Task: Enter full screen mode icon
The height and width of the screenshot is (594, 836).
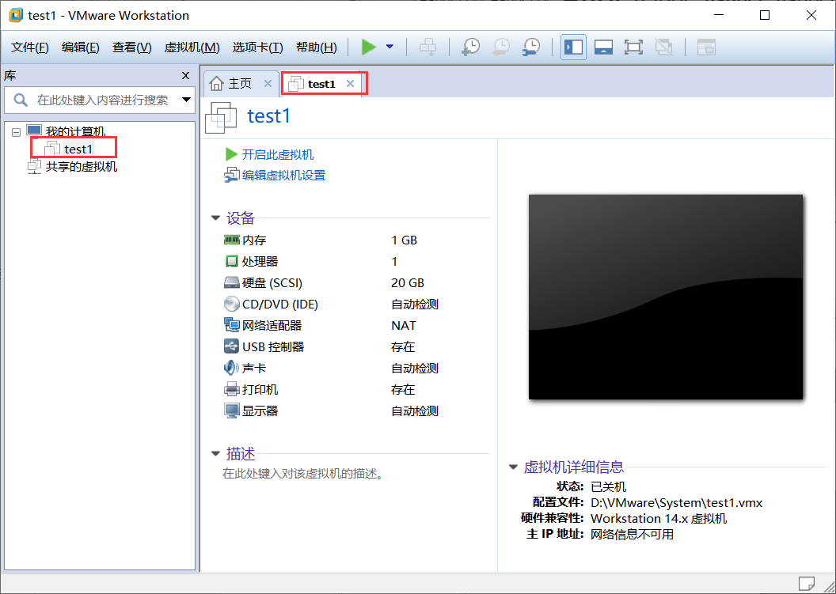Action: [x=633, y=47]
